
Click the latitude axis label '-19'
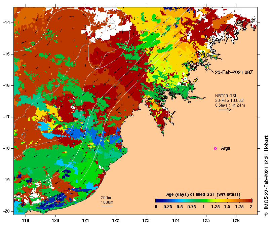pos(6,180)
